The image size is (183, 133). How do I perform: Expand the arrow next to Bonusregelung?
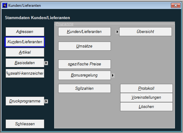[113, 75]
